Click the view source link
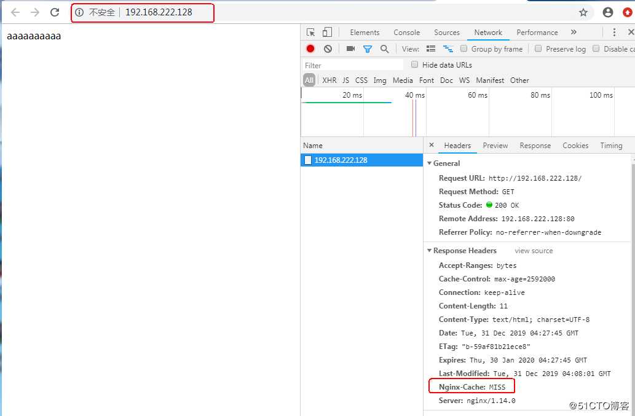 [534, 251]
